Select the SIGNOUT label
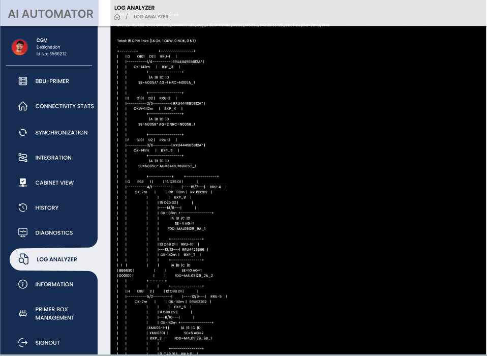Screen dimensions: 487x356 pos(47,343)
